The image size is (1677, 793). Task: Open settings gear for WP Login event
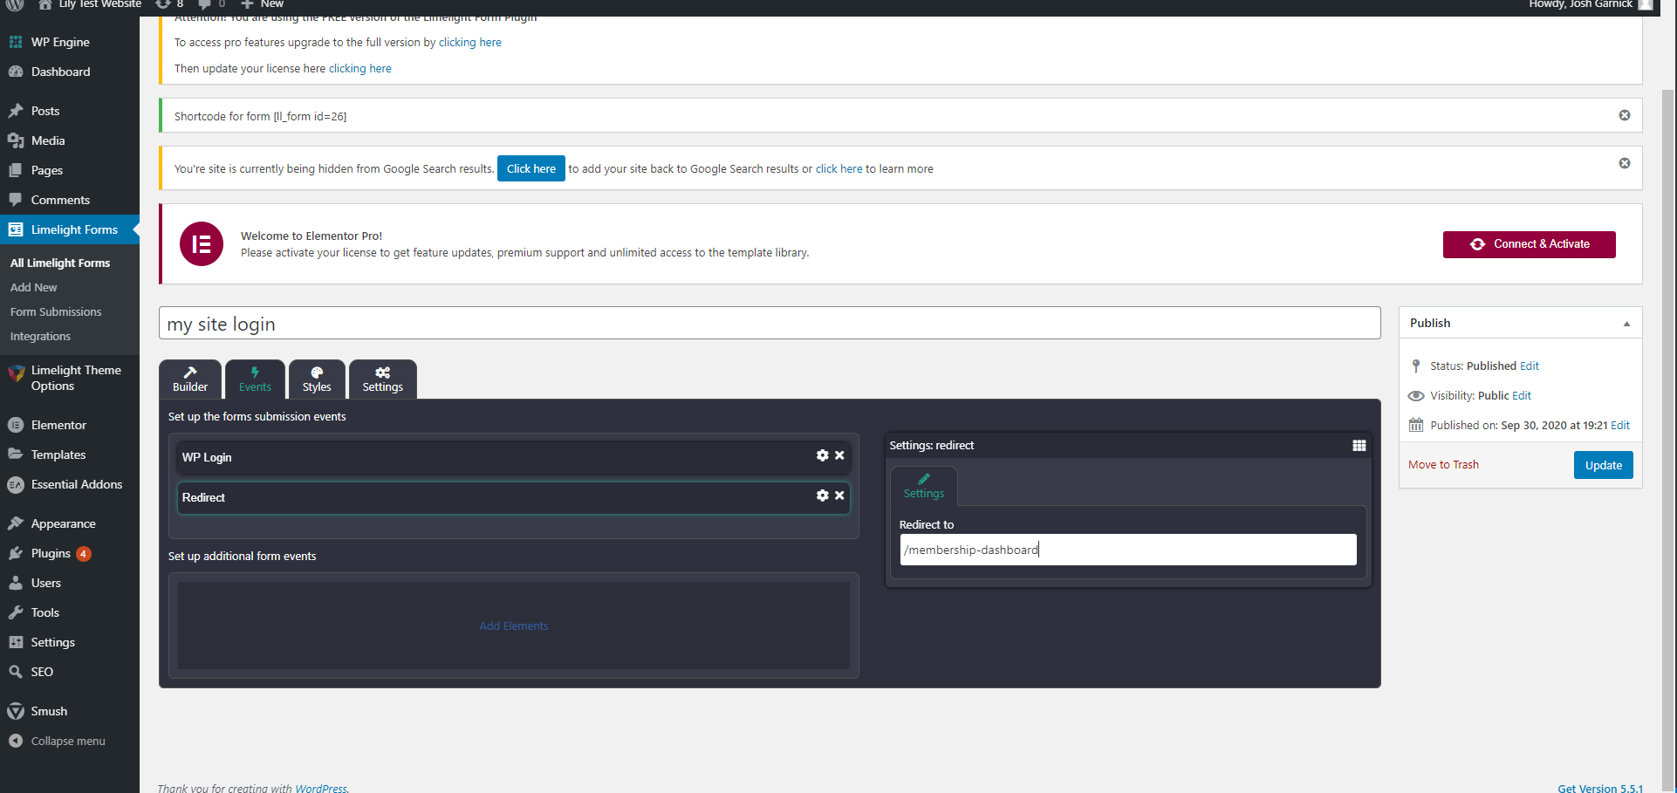tap(822, 455)
